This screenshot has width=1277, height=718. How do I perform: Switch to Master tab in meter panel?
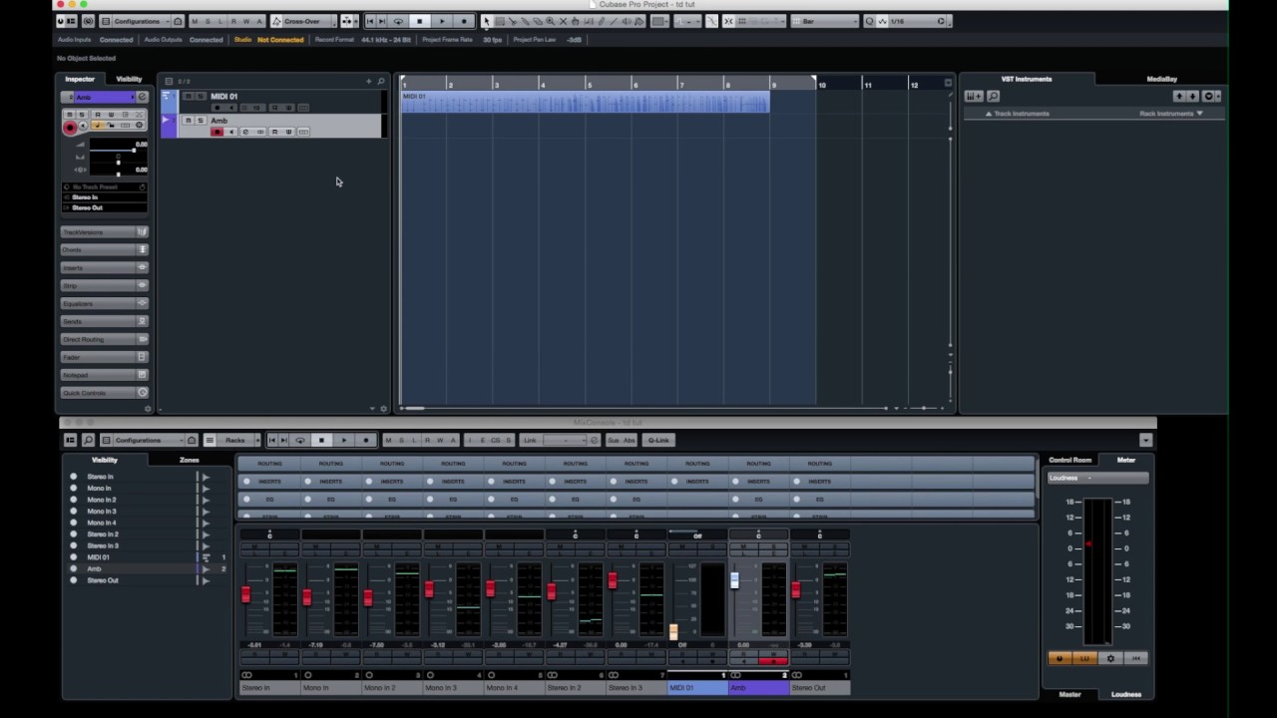(1069, 694)
